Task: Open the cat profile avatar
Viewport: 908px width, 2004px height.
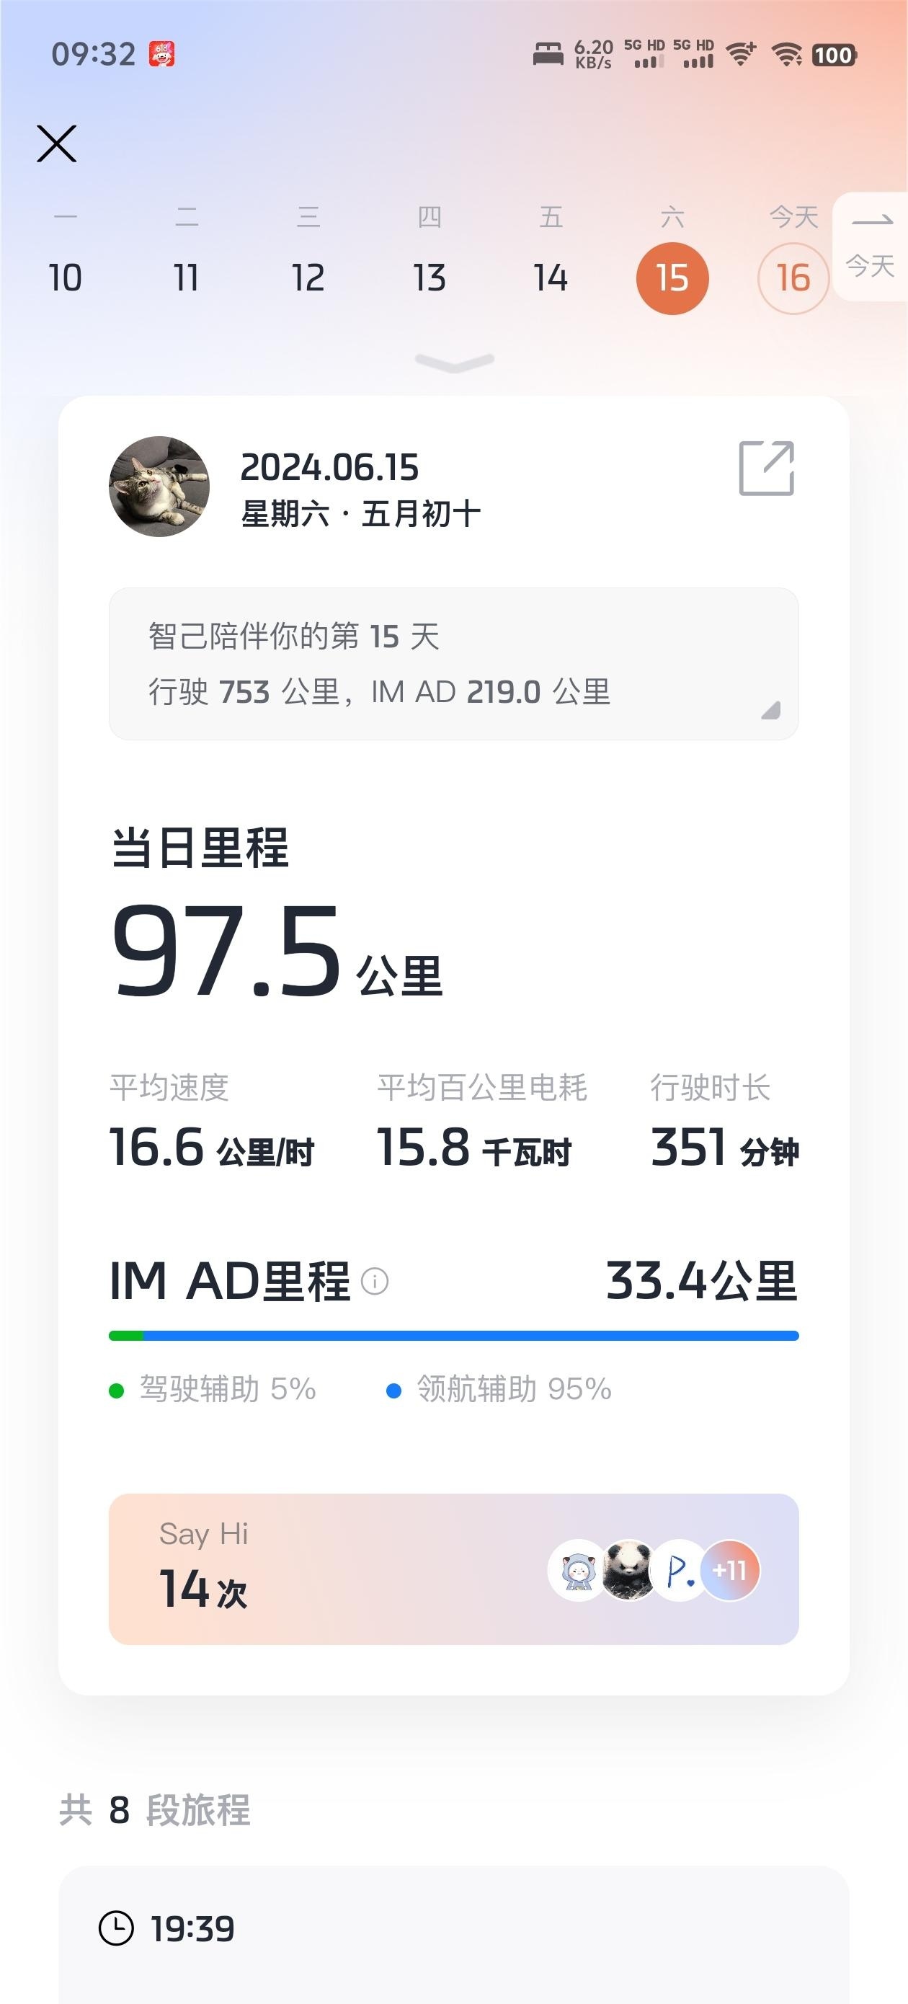Action: [x=159, y=486]
